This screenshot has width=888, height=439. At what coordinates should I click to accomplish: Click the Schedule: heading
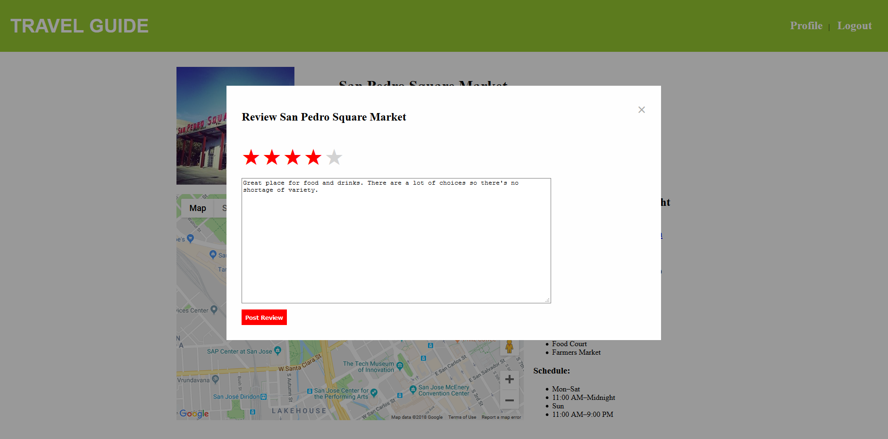coord(552,371)
